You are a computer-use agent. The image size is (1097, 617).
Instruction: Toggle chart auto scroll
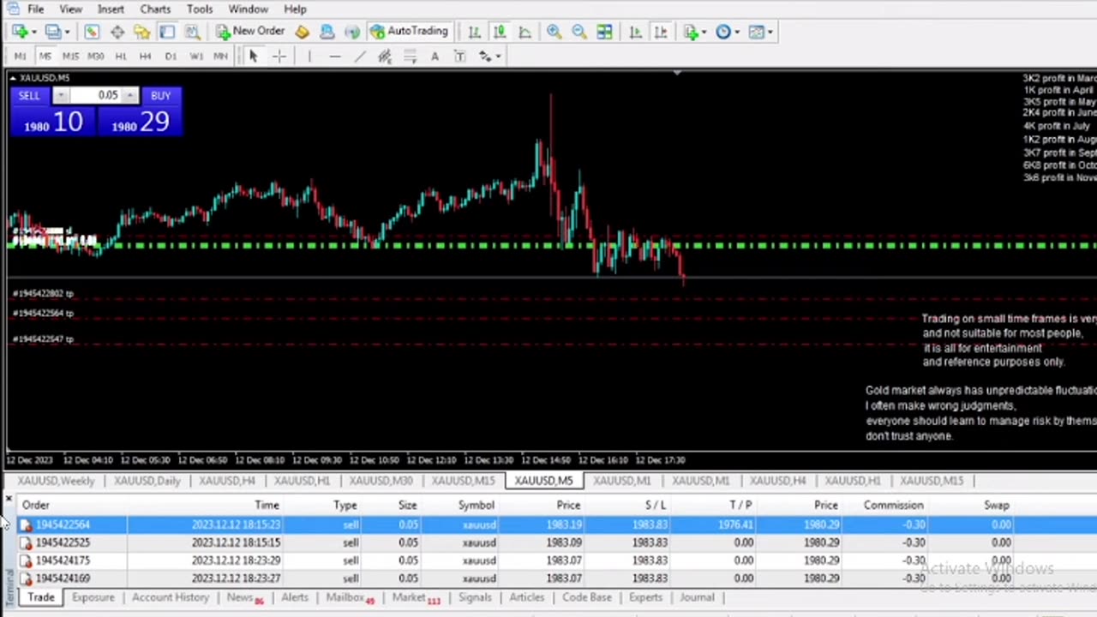pos(635,32)
